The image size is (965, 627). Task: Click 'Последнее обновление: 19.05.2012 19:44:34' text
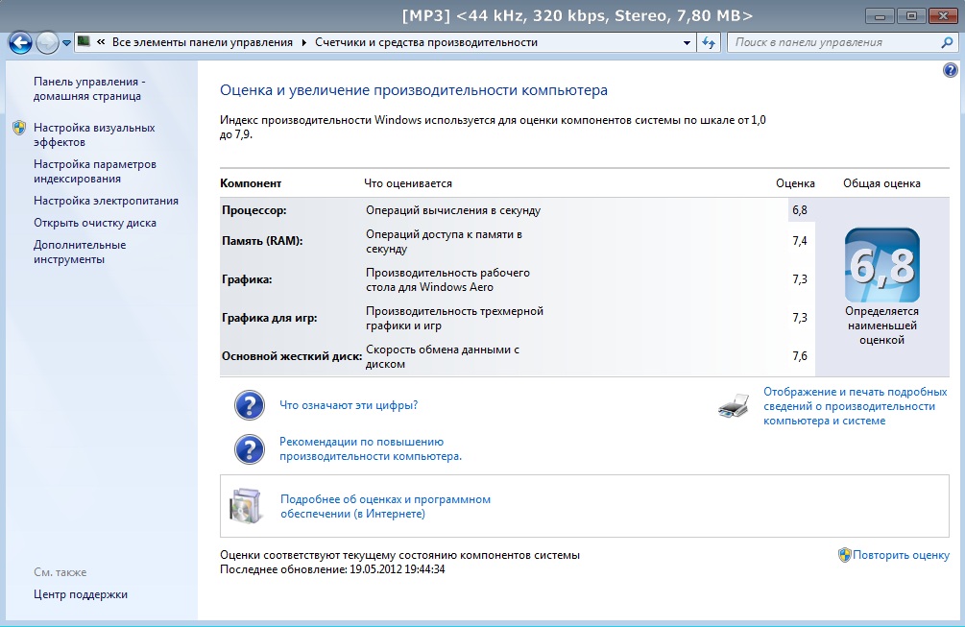click(x=332, y=569)
